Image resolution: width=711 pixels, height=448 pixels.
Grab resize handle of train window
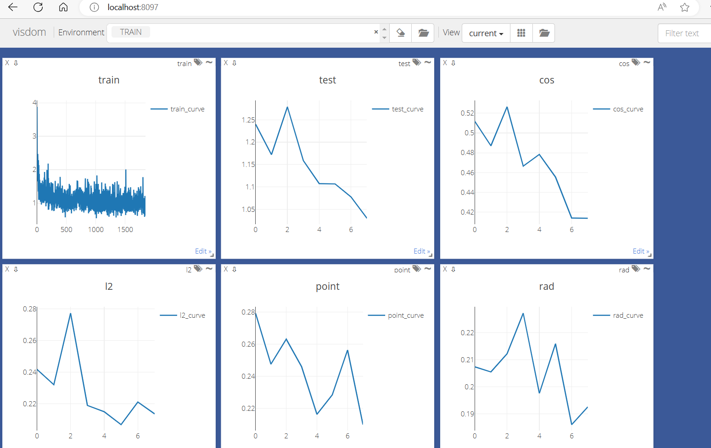click(212, 255)
